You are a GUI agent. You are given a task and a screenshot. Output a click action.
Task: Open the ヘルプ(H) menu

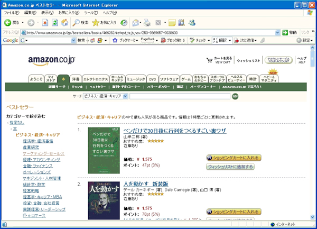(x=109, y=13)
